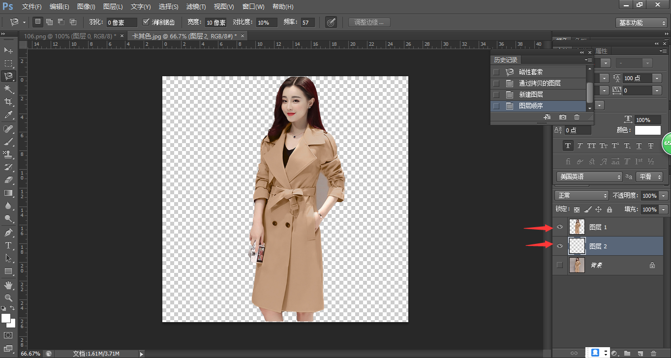This screenshot has width=671, height=358.
Task: Create new snapshot in History panel
Action: [563, 117]
